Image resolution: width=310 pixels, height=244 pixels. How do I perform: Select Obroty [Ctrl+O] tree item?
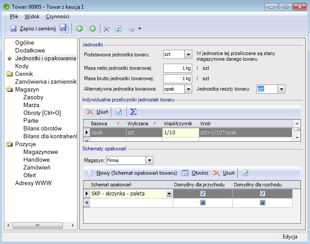coord(42,113)
